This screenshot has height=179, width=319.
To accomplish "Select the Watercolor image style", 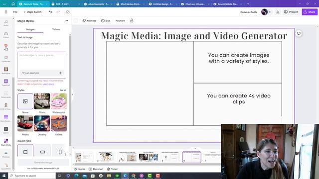I will tap(59, 101).
